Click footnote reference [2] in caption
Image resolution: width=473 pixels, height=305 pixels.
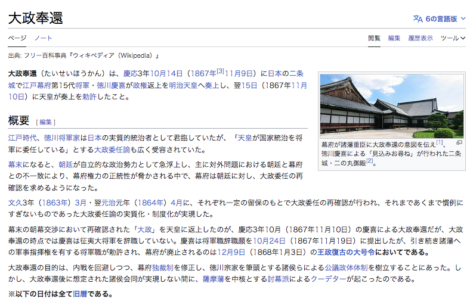tap(370, 161)
